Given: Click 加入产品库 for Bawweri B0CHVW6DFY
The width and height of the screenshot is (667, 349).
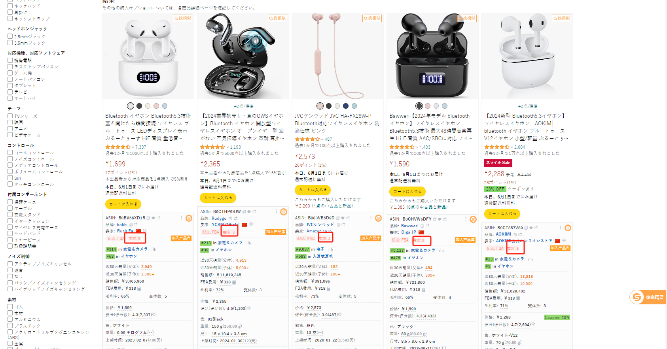Looking at the screenshot, I should pyautogui.click(x=465, y=240).
